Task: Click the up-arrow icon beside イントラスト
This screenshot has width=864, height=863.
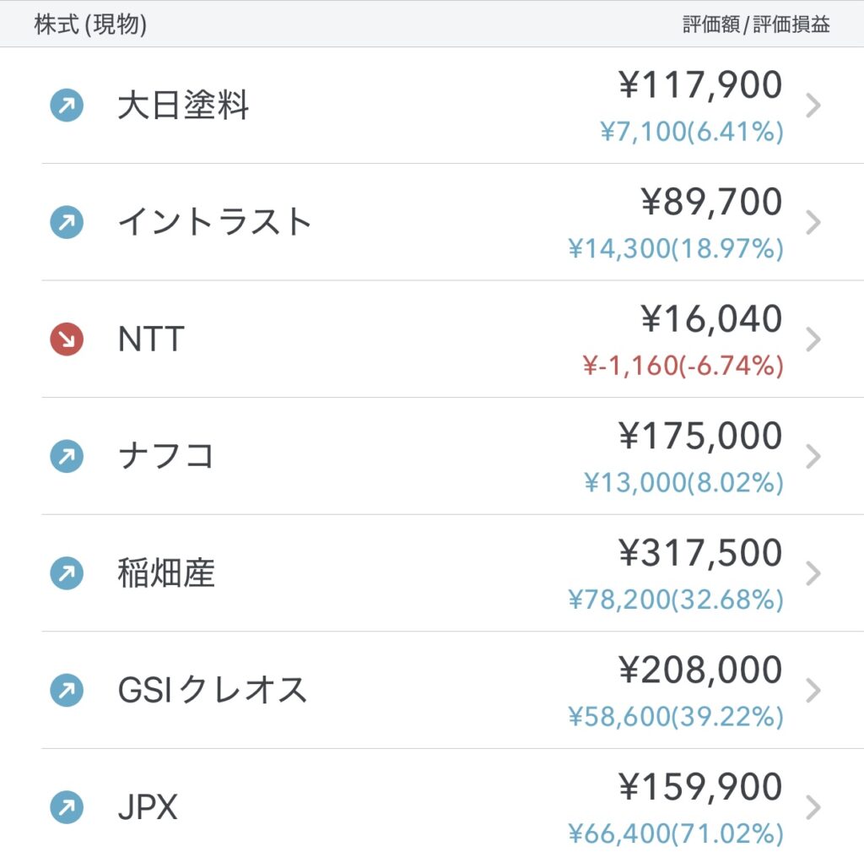Action: click(x=67, y=223)
